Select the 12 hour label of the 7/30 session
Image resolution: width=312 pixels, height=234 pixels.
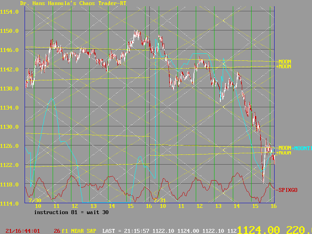coord(75,206)
